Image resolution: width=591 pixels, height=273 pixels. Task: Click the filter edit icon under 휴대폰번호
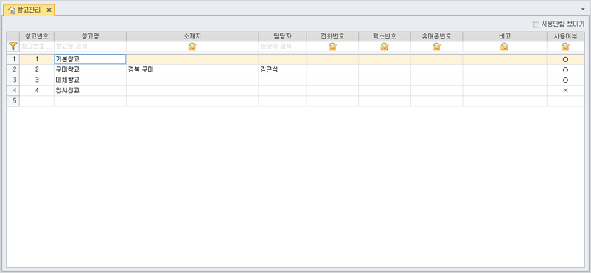point(436,46)
